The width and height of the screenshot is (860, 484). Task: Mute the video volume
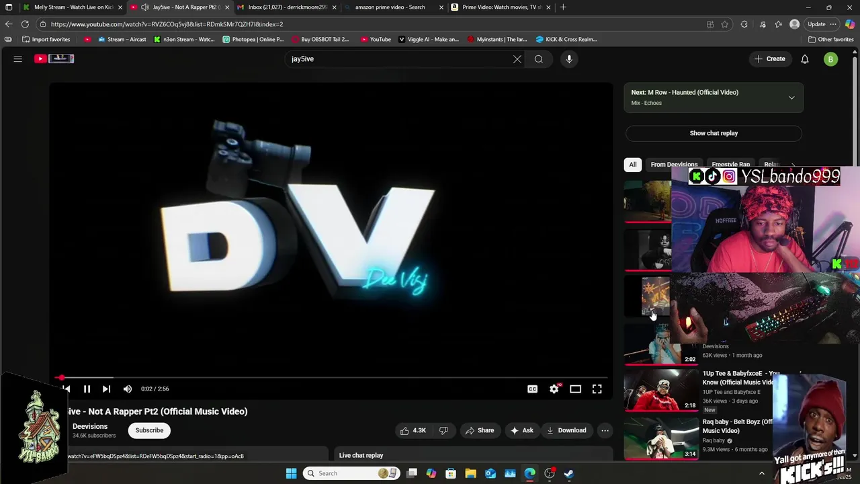pos(128,389)
